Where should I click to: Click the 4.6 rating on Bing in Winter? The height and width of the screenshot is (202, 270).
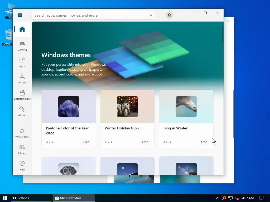tap(167, 142)
